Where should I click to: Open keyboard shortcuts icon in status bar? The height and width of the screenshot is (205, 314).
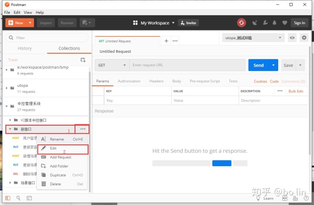295,198
